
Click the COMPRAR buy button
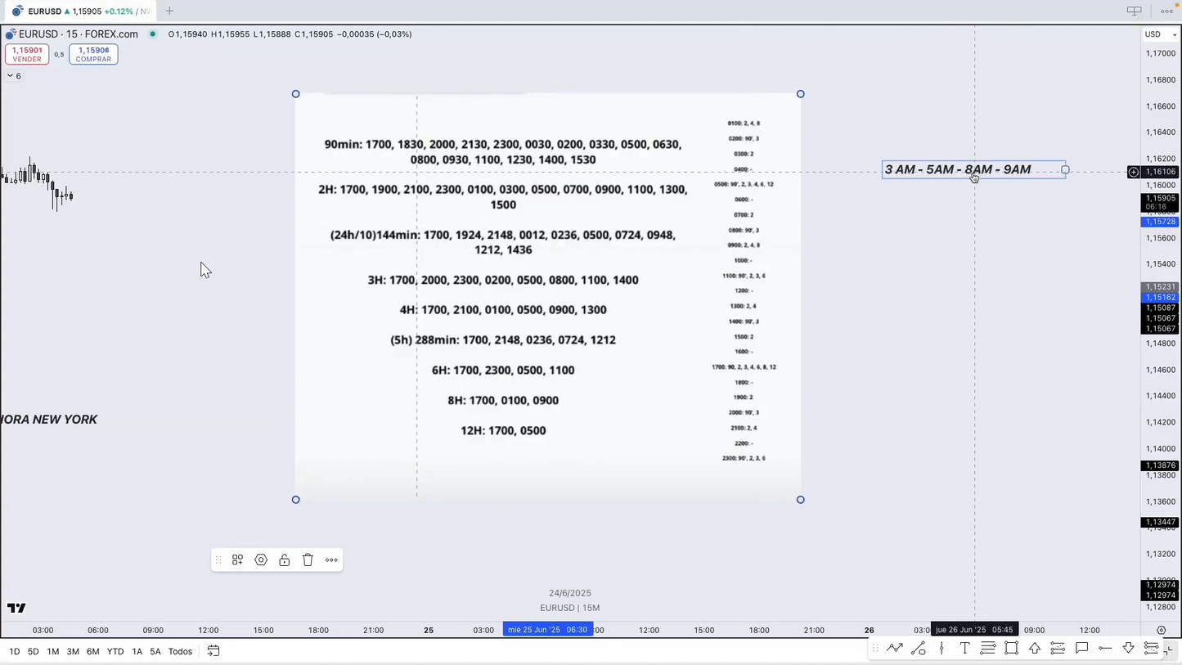point(93,55)
